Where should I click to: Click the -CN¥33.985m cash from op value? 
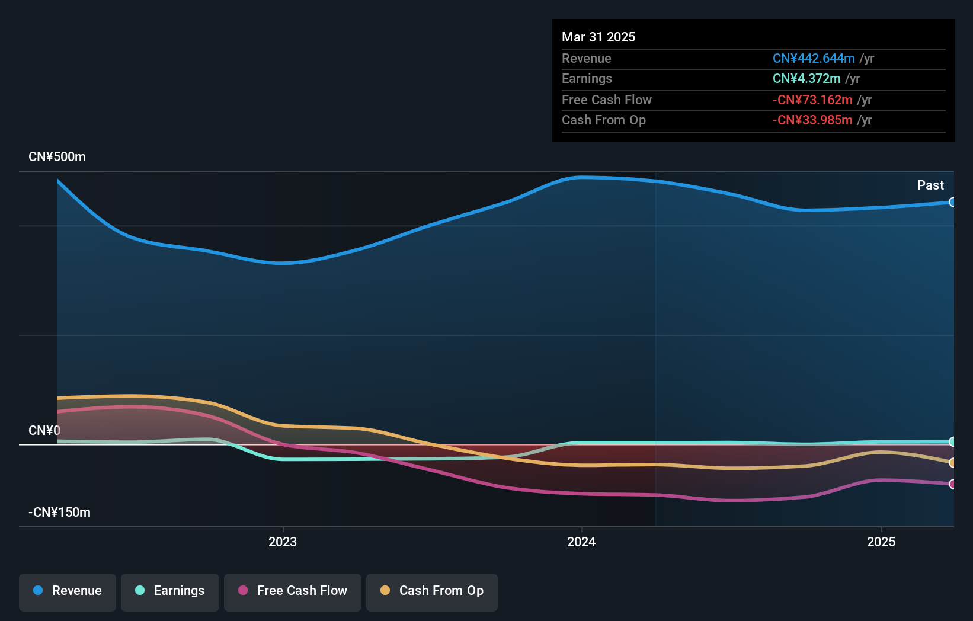pyautogui.click(x=812, y=120)
